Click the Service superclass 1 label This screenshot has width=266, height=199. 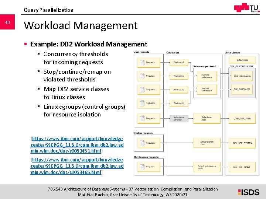pyautogui.click(x=205, y=66)
